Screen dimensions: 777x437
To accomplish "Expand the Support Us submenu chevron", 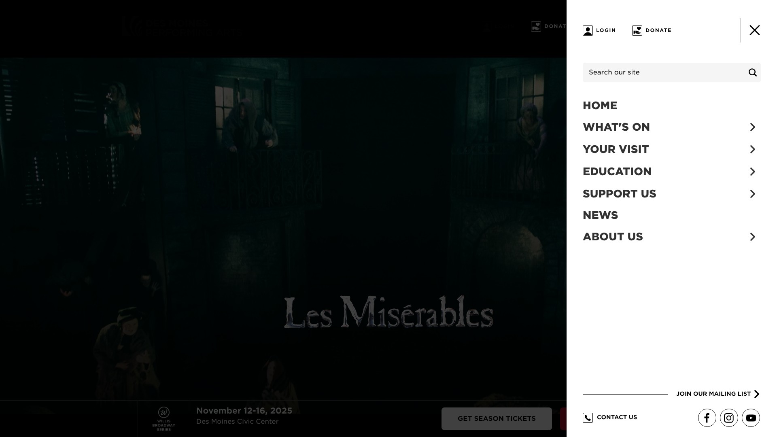I will click(752, 194).
